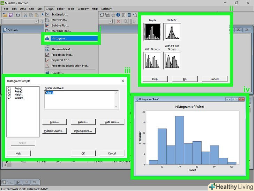Click the Save project icon
Image resolution: width=254 pixels, height=191 pixels.
pos(11,15)
